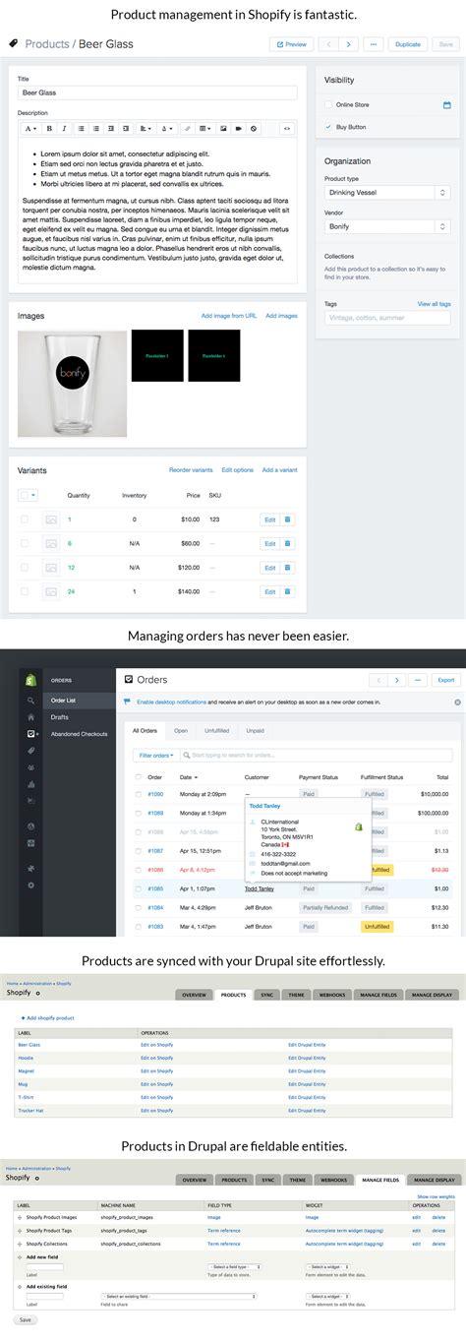Click the bold formatting icon in description toolbar
The image size is (466, 1343).
(x=49, y=128)
